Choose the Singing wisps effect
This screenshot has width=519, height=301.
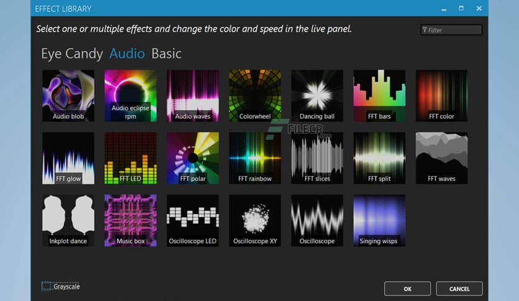click(x=379, y=220)
